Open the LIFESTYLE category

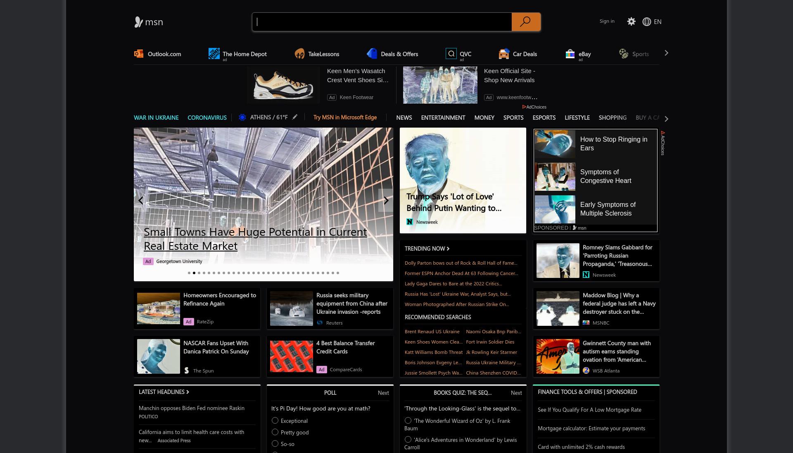click(x=577, y=118)
